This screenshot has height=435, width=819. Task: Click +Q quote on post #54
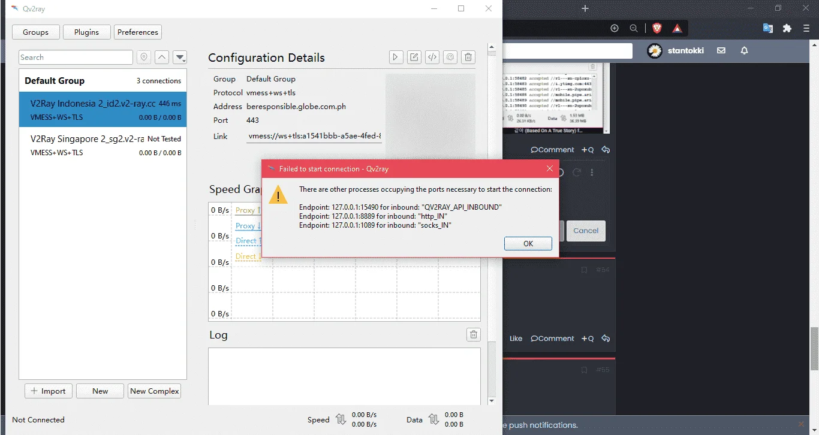pos(588,339)
